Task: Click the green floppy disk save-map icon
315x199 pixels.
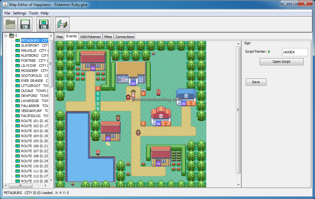Action: (44, 24)
